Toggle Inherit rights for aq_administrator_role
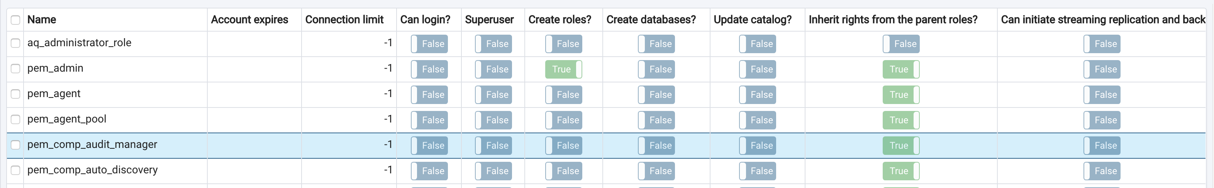1214x188 pixels. coord(900,44)
